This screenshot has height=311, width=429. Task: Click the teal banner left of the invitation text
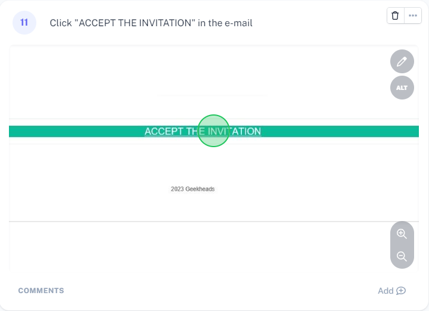click(x=71, y=132)
